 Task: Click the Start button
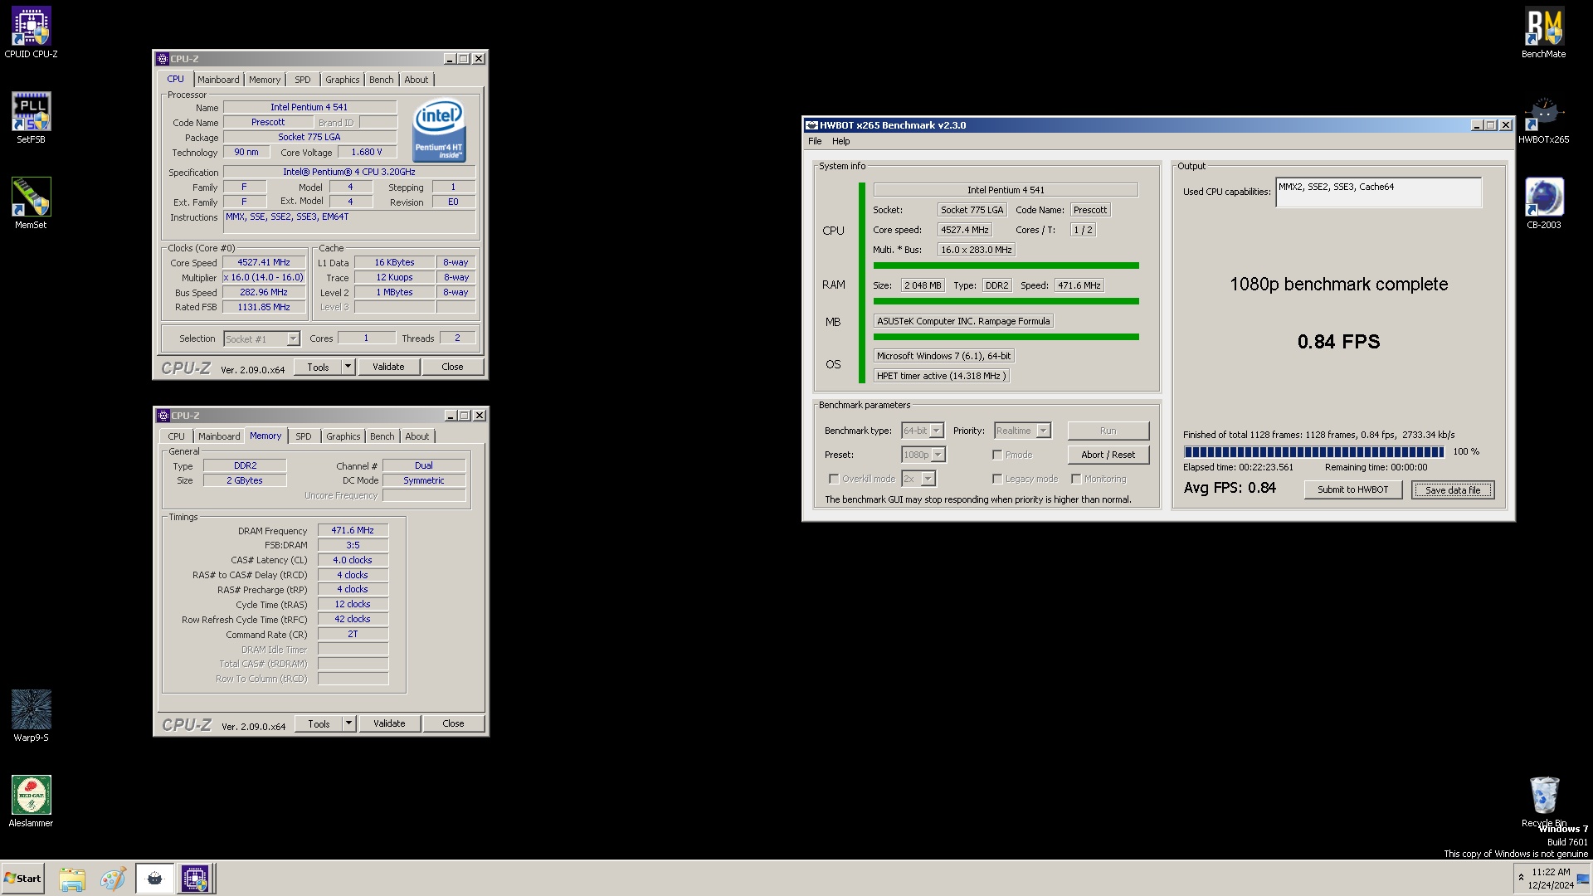22,879
